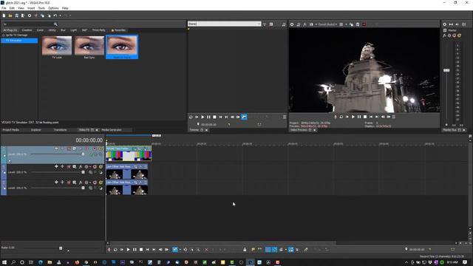Click Play in the Video Preview transport
The image size is (473, 266).
[353, 117]
